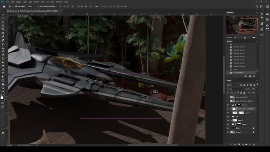This screenshot has height=152, width=270.
Task: Zoom in large mountain icon in Navigator
Action: (254, 38)
